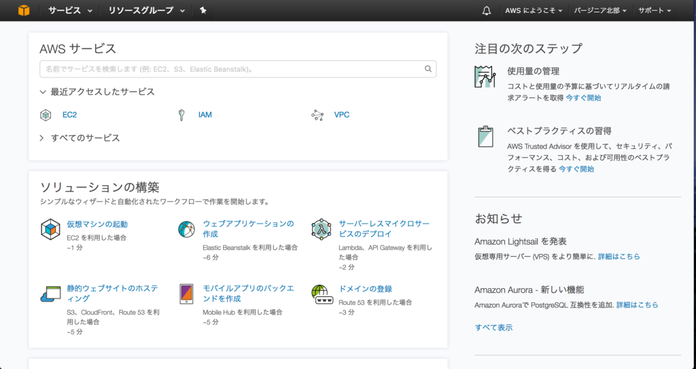Viewport: 696px width, 369px height.
Task: Open モバイルアプリのバックエンドを作成 link
Action: coord(248,294)
